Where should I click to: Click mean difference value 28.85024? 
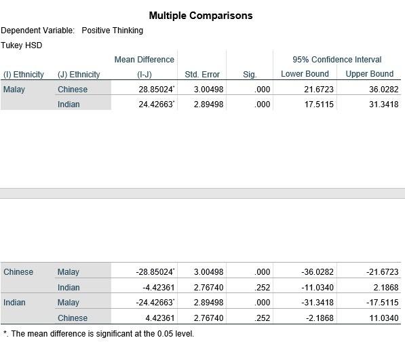tap(157, 90)
